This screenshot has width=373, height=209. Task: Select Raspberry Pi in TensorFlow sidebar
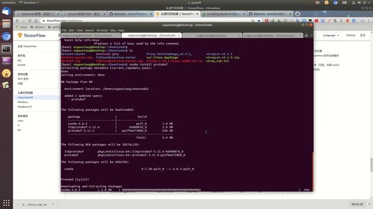click(24, 107)
